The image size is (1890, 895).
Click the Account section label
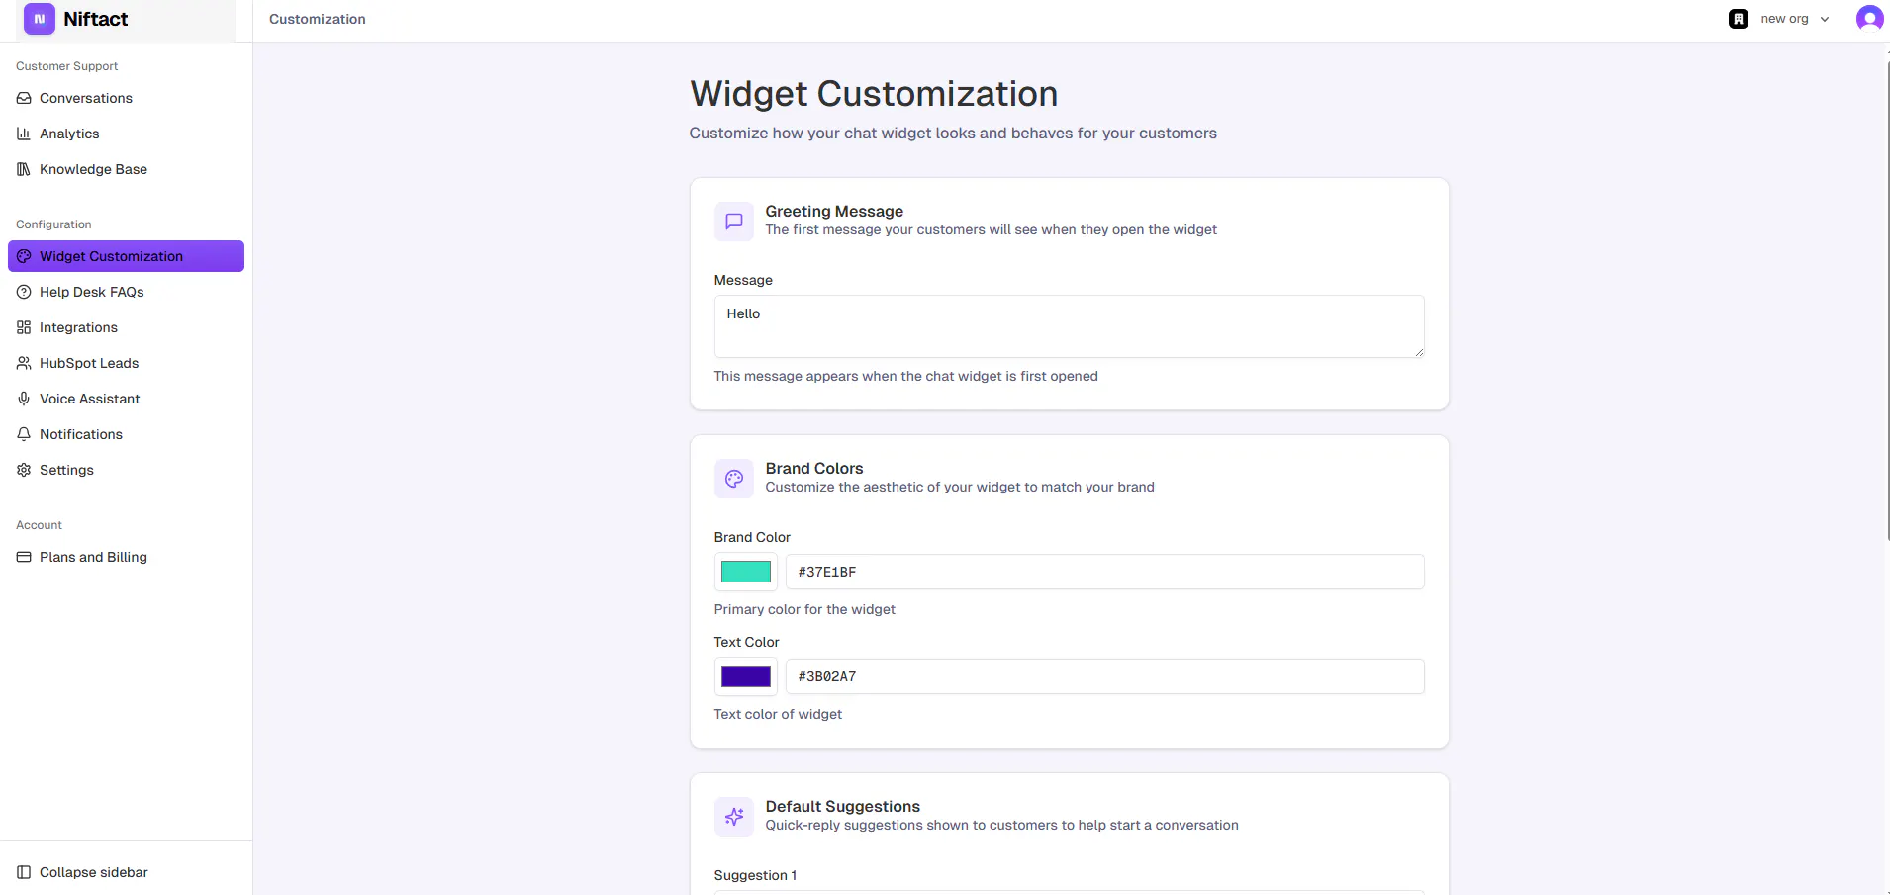click(39, 525)
